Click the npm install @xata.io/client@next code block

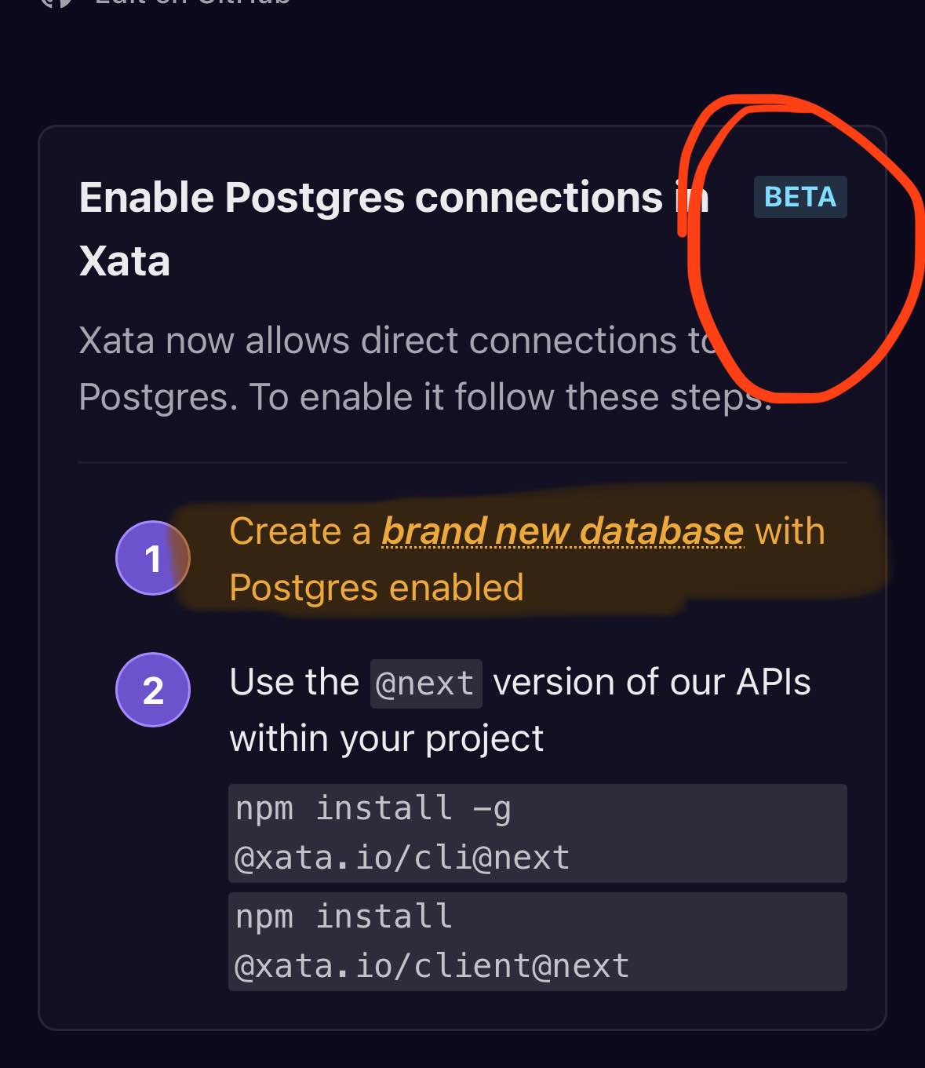click(537, 941)
